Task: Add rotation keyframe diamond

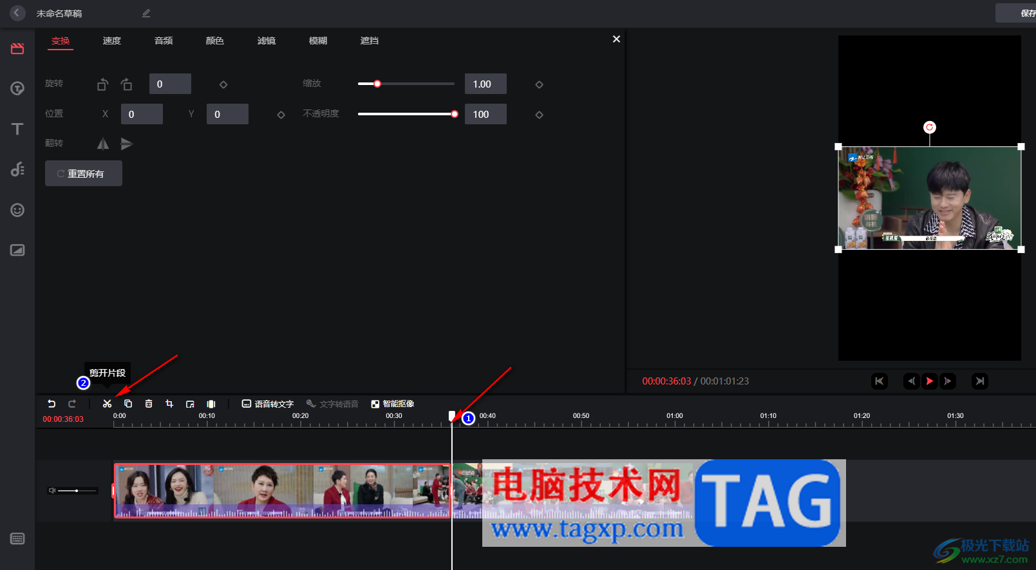Action: pyautogui.click(x=223, y=84)
